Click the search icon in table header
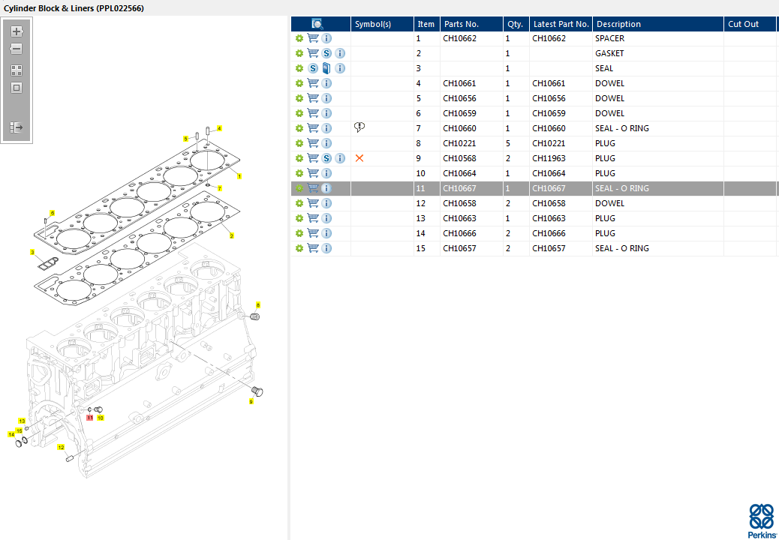The width and height of the screenshot is (779, 540). tap(317, 24)
